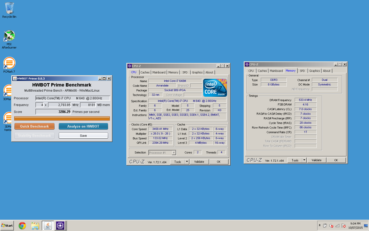
Task: Click the memory field showing 8181
Action: 88,105
